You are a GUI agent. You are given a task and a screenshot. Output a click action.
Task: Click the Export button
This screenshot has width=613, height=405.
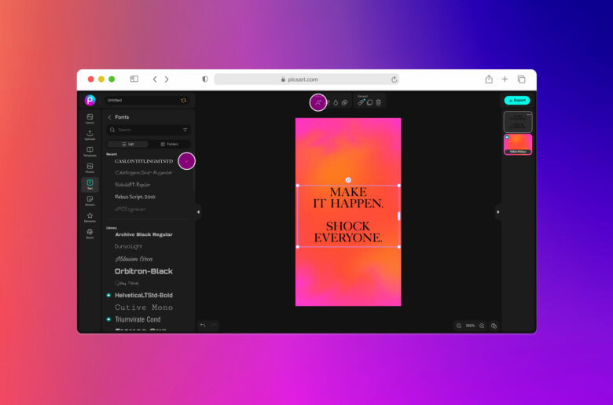(x=517, y=100)
